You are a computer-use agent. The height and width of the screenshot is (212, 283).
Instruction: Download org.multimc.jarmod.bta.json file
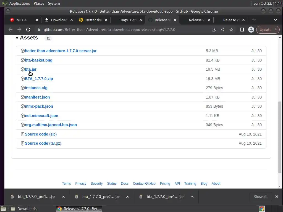click(x=51, y=125)
